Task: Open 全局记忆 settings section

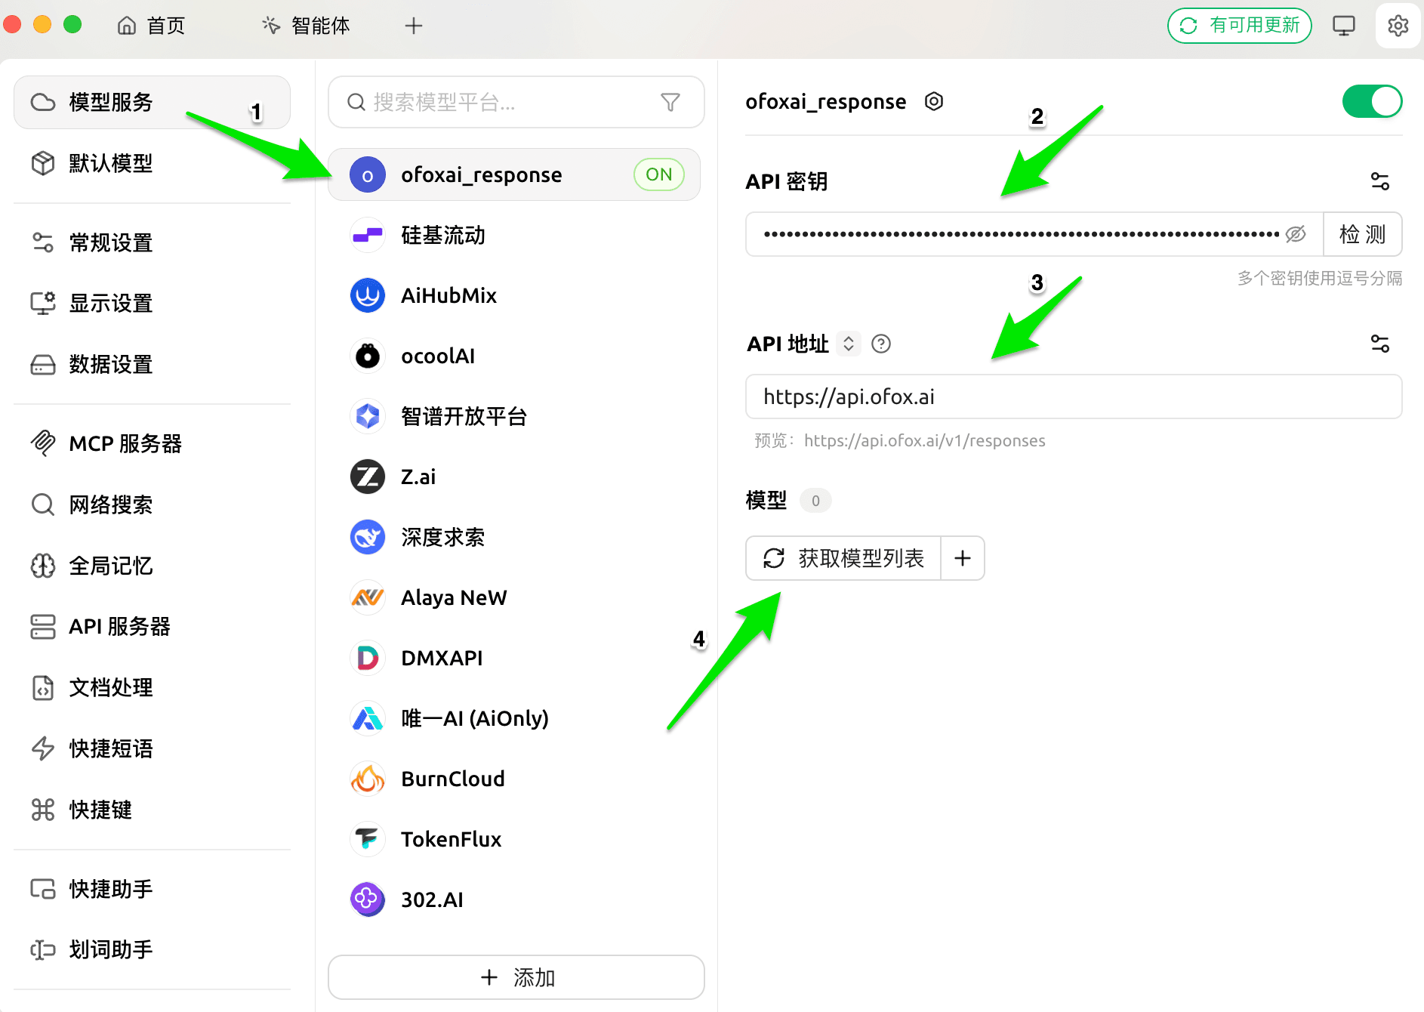Action: coord(152,566)
